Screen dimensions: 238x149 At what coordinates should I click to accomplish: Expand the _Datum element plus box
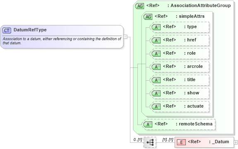pyautogui.click(x=236, y=142)
